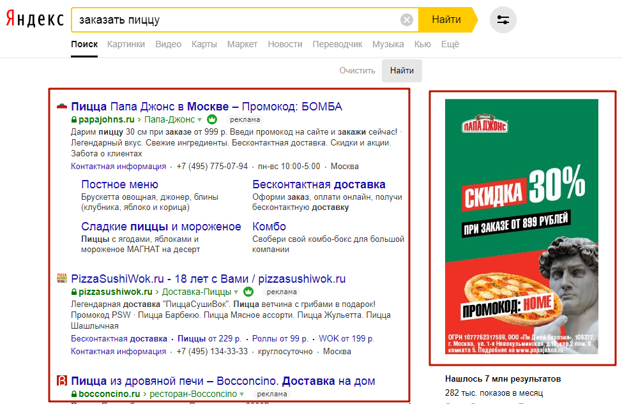Open the Пицца Папа Джонс в Москве result

pyautogui.click(x=207, y=107)
